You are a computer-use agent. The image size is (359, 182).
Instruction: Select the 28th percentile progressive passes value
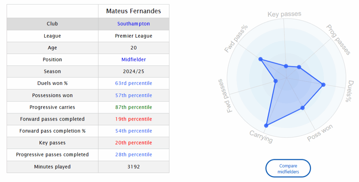coord(134,155)
